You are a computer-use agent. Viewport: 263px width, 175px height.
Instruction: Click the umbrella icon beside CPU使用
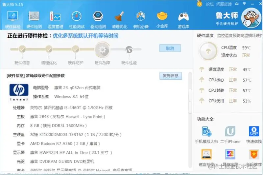click(x=202, y=101)
